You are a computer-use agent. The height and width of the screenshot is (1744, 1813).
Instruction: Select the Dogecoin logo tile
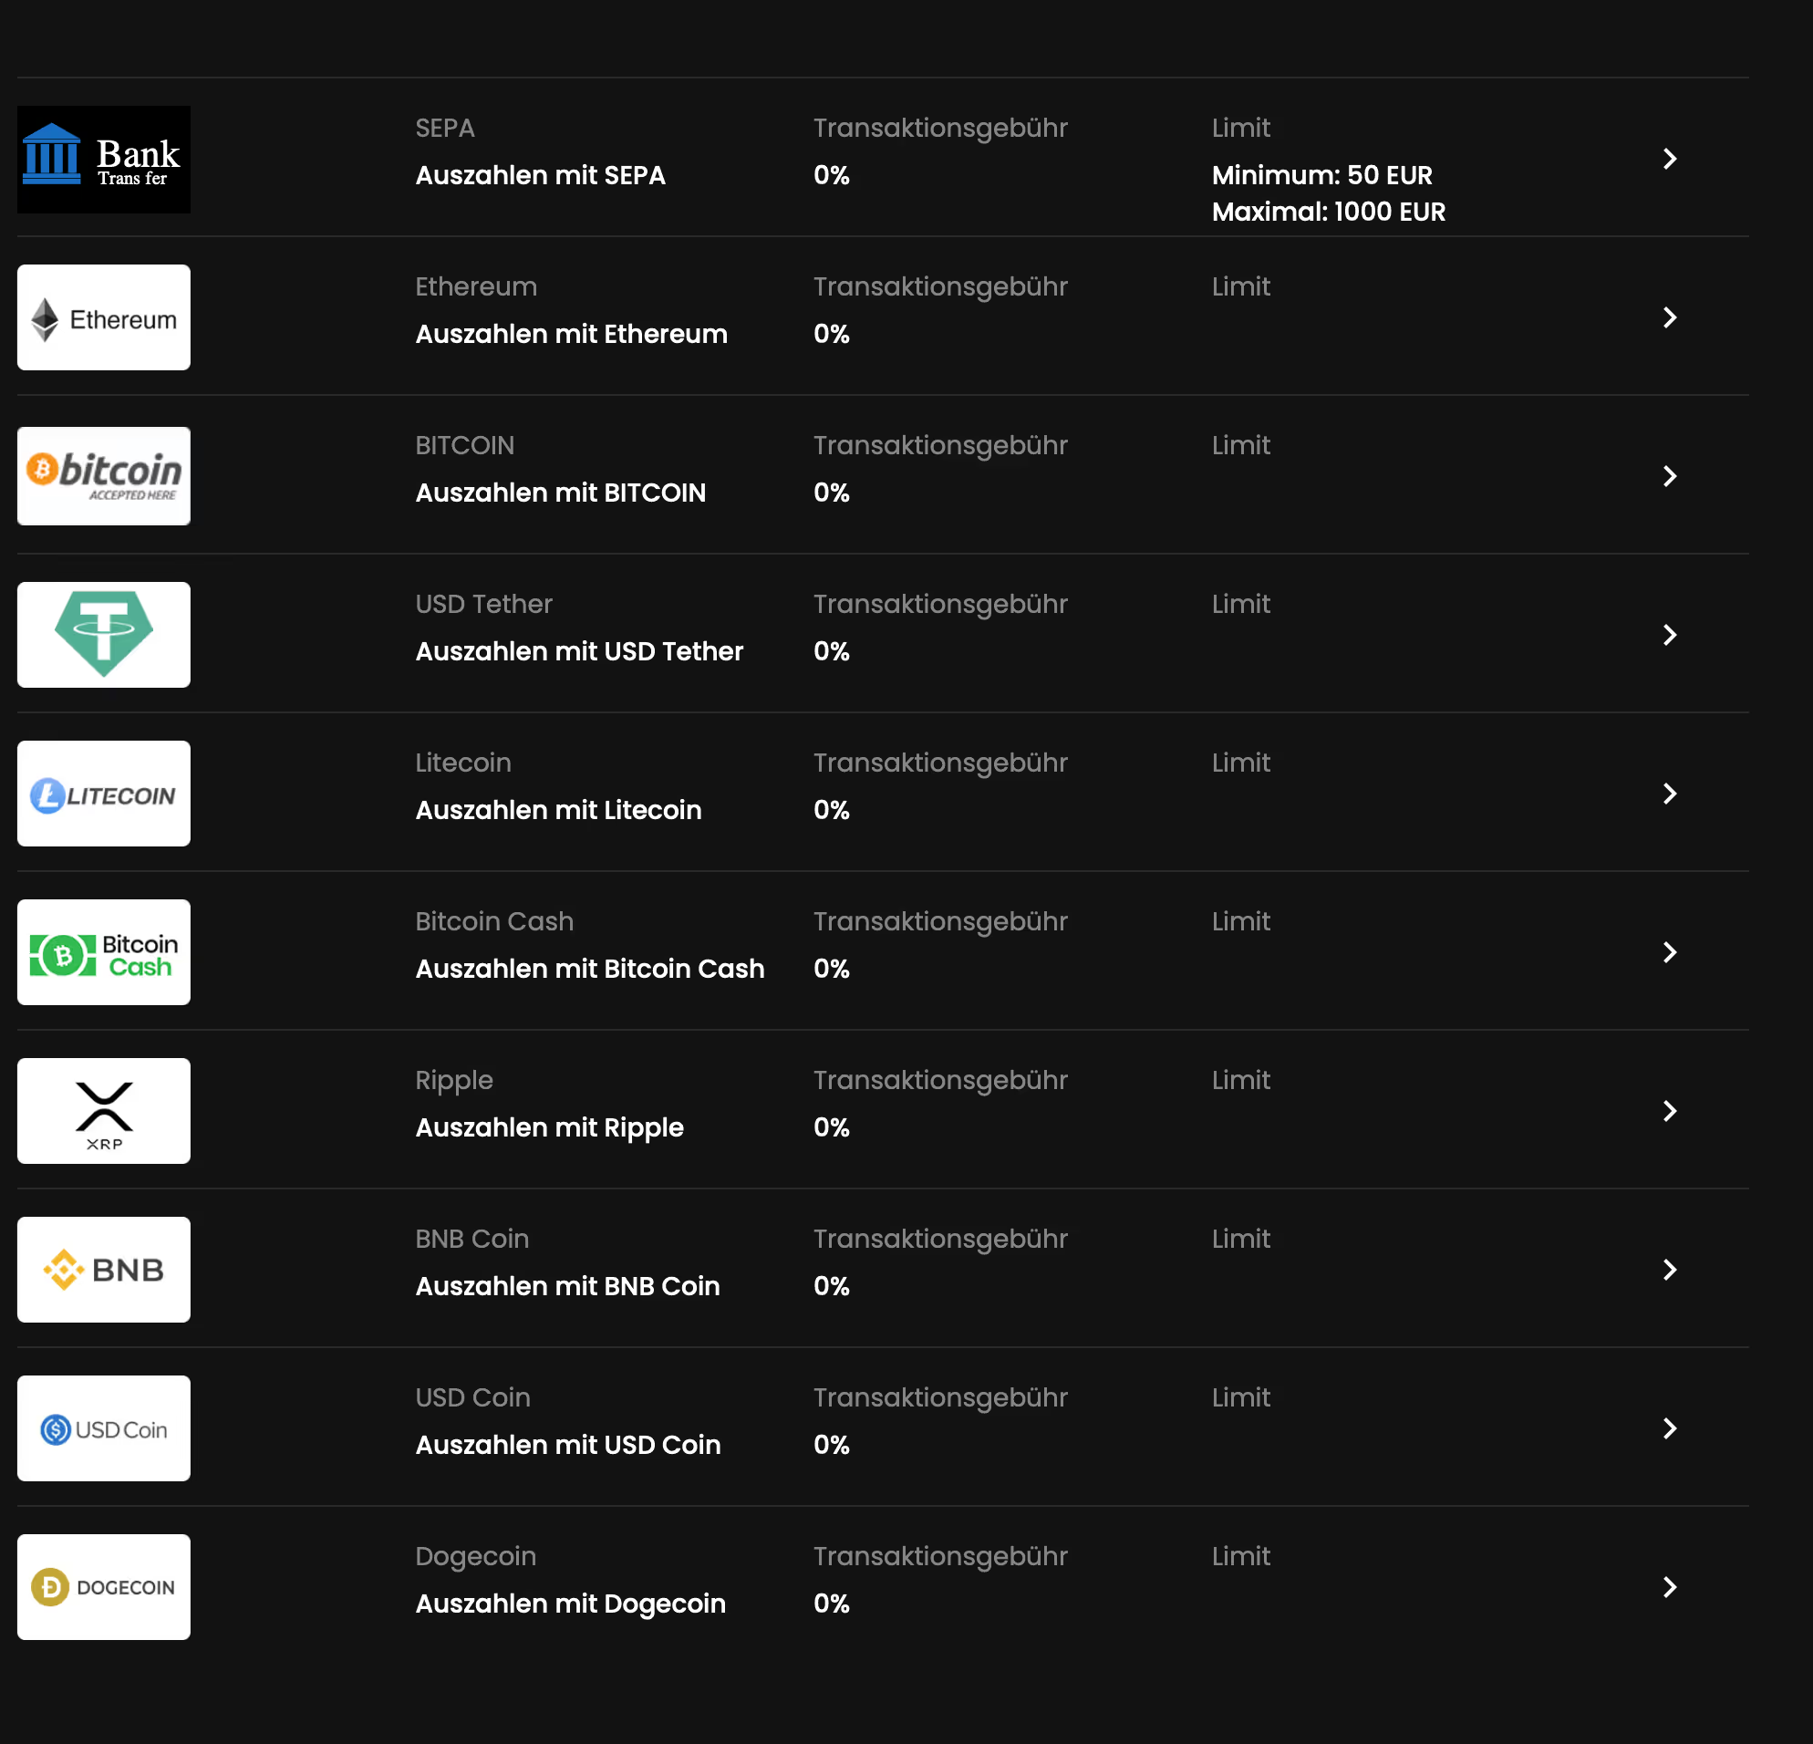pos(104,1587)
